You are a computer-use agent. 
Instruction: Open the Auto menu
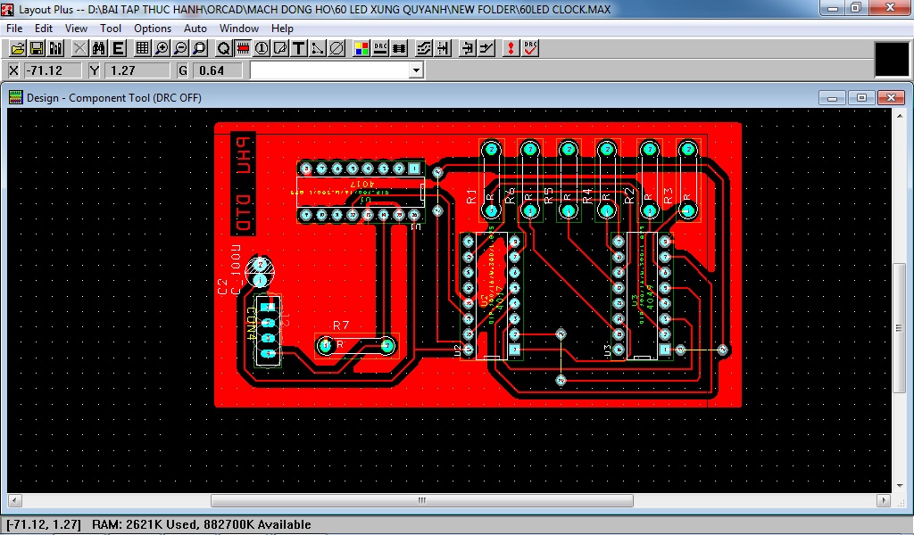tap(195, 29)
